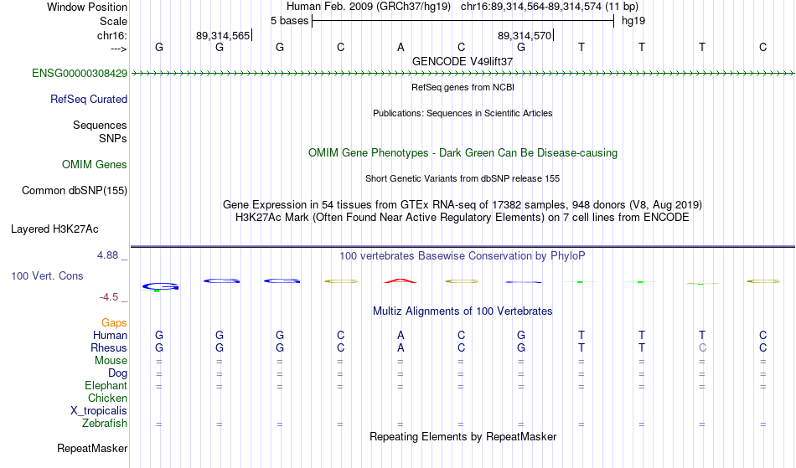The image size is (796, 468).
Task: Click OMIM Gene Phenotypes track title
Action: [463, 153]
